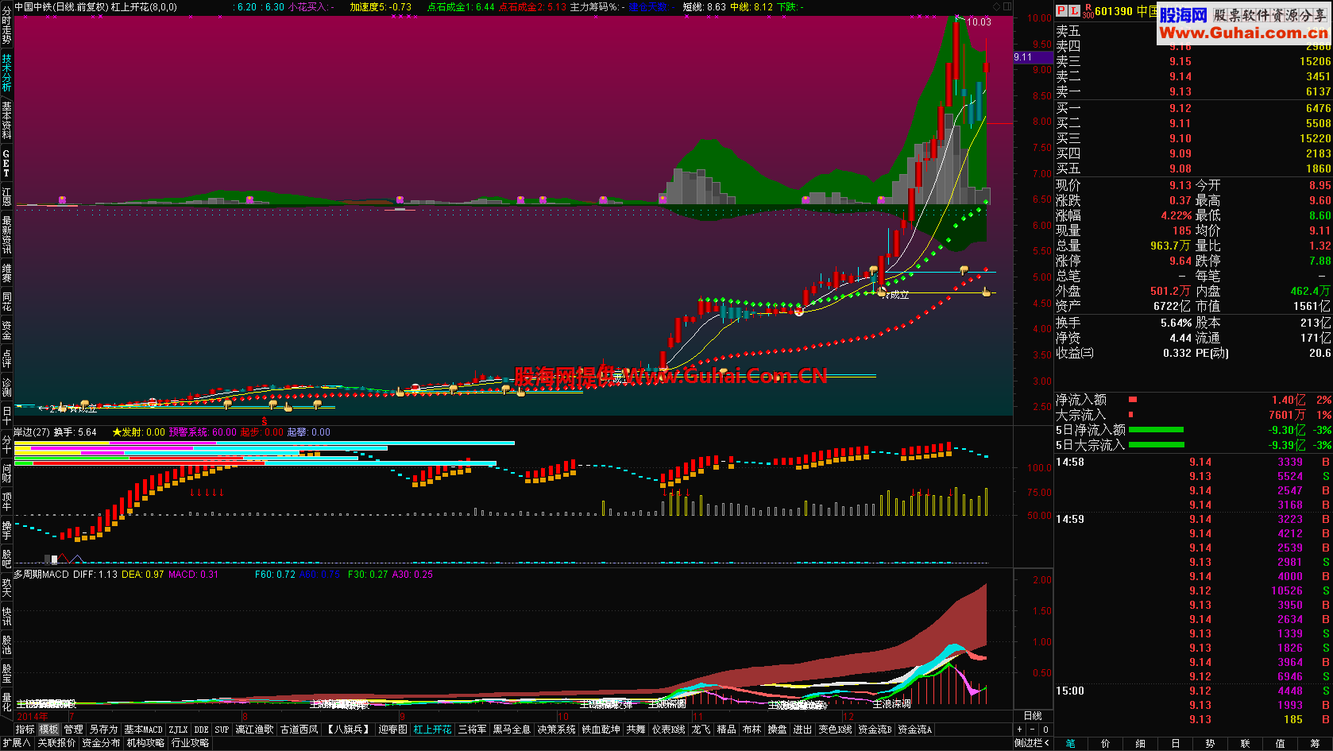
Task: Open GET sidebar tab
Action: [6, 163]
